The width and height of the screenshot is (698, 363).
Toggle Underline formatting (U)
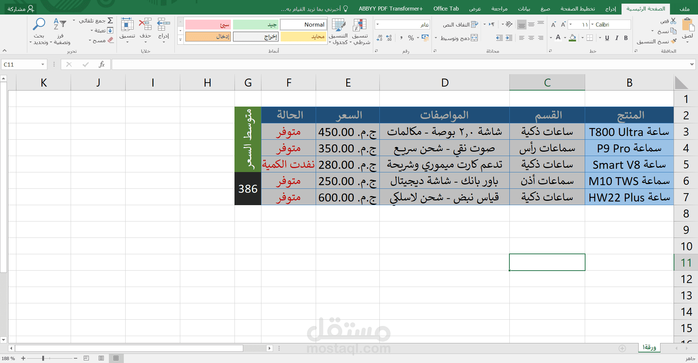click(x=607, y=38)
